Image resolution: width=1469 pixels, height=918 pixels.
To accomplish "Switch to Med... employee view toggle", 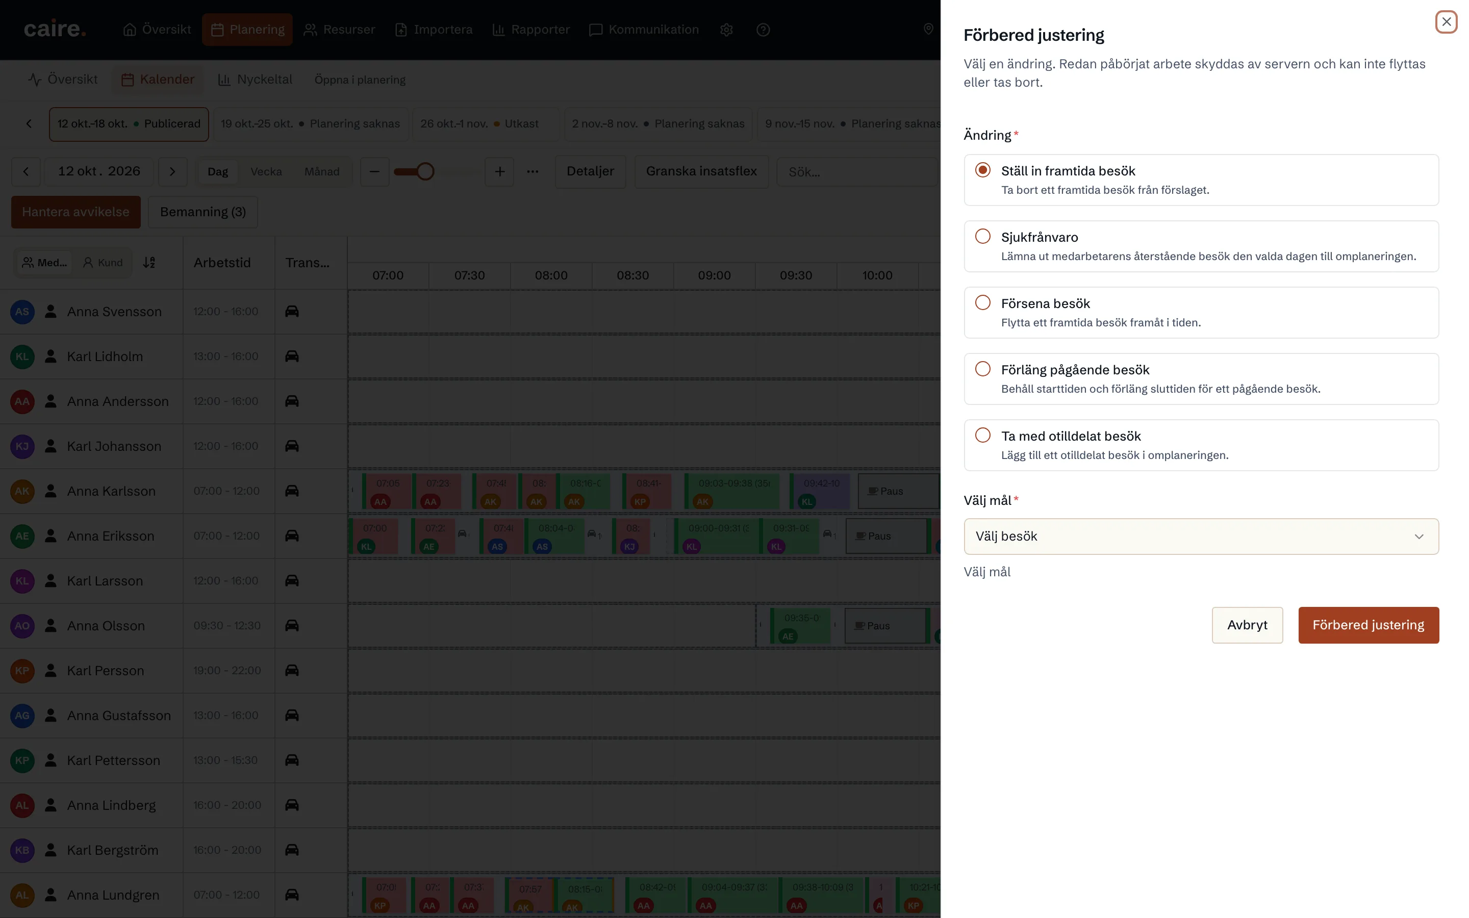I will tap(44, 262).
